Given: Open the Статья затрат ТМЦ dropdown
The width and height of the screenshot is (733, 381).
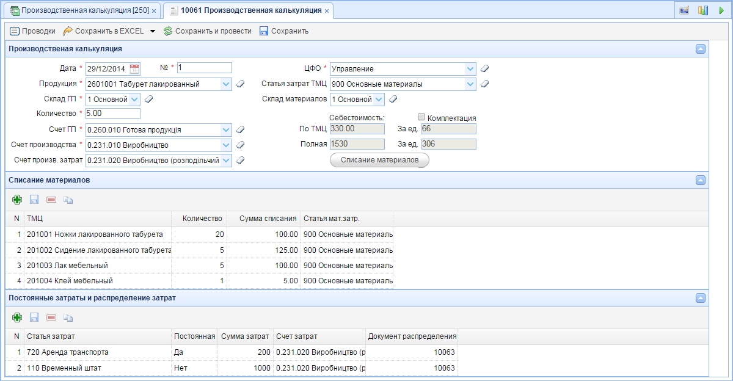Looking at the screenshot, I should 470,84.
